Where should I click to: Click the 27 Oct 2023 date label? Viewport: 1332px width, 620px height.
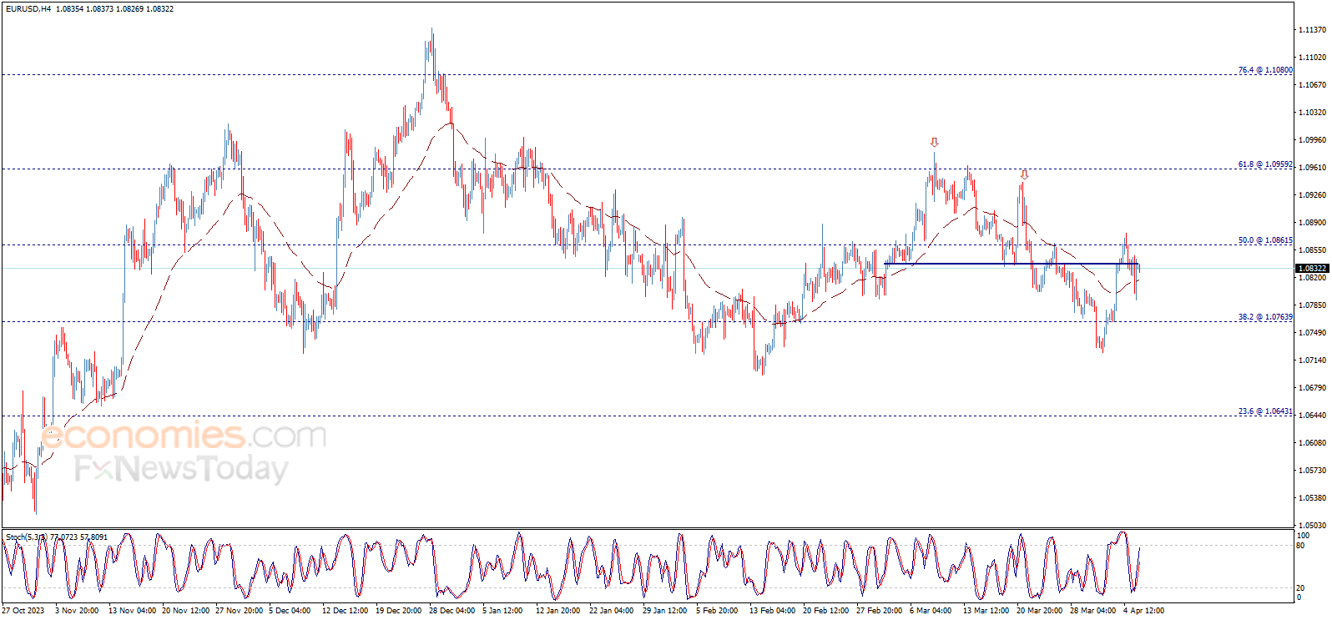click(x=23, y=611)
